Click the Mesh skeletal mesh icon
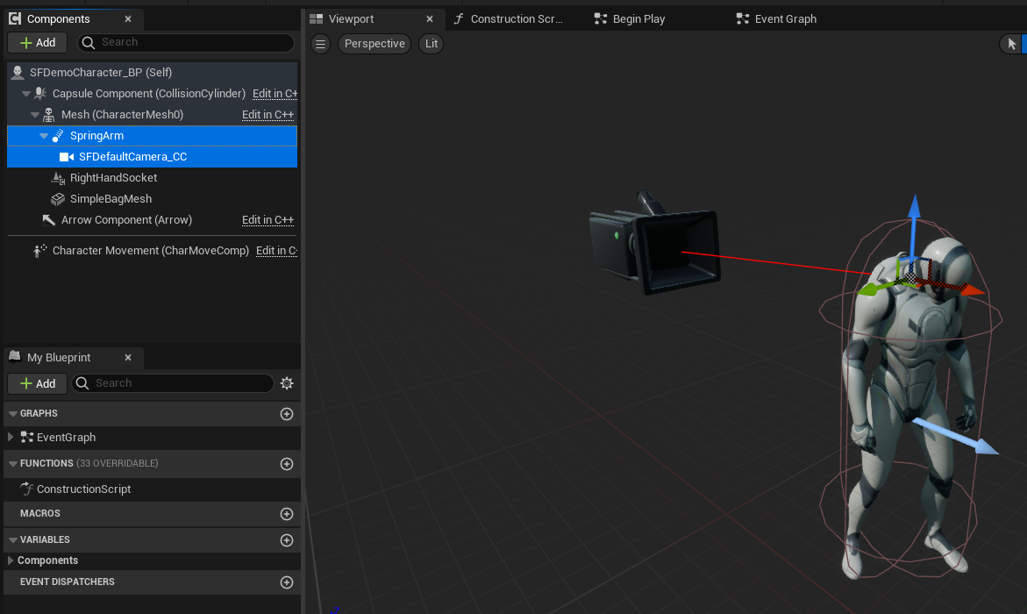 (48, 115)
